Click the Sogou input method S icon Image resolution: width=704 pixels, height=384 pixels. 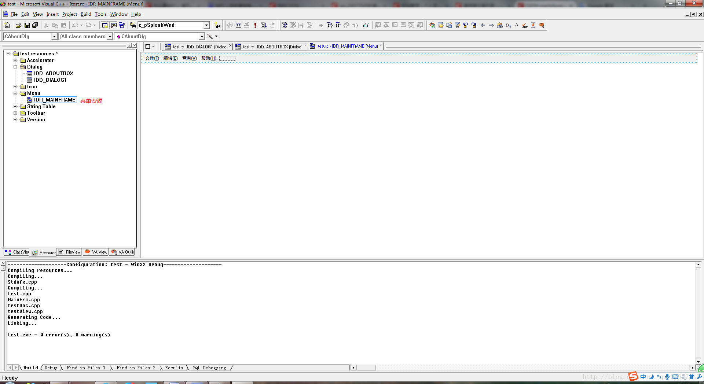(x=633, y=376)
